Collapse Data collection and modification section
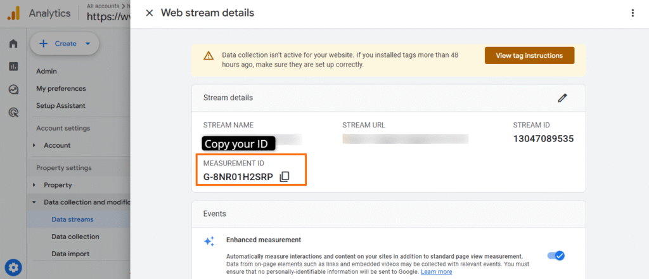649x279 pixels. [34, 202]
